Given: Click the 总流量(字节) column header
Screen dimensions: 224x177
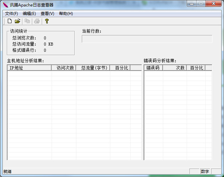Looking at the screenshot, I should point(93,68).
